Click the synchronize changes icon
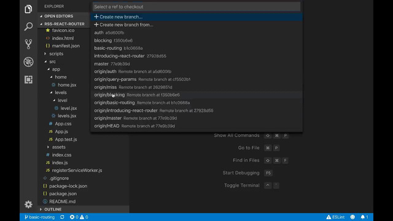 point(62,217)
